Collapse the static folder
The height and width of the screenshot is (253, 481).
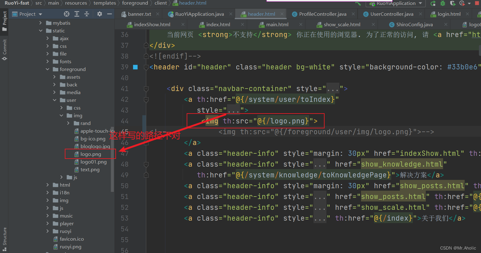tap(40, 31)
